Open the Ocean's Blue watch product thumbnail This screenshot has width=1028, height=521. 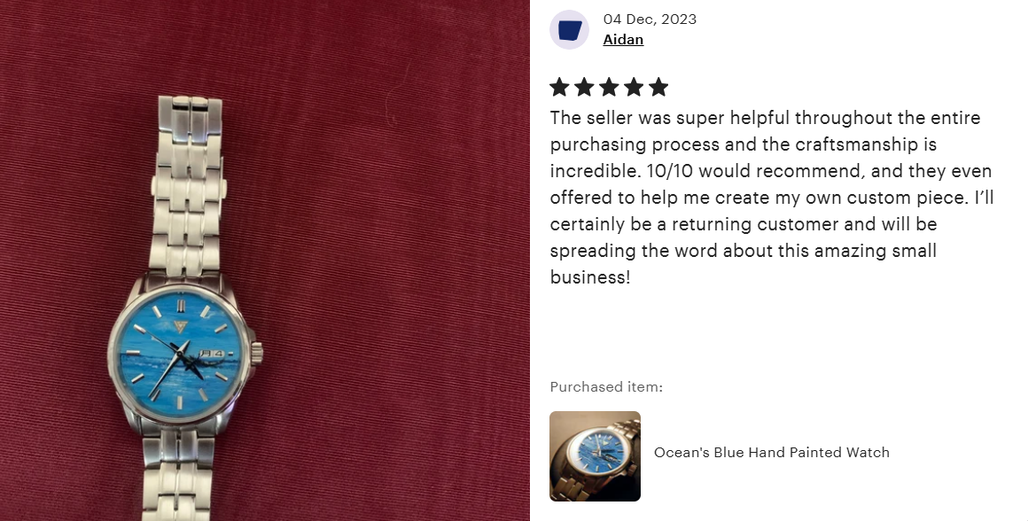tap(595, 456)
